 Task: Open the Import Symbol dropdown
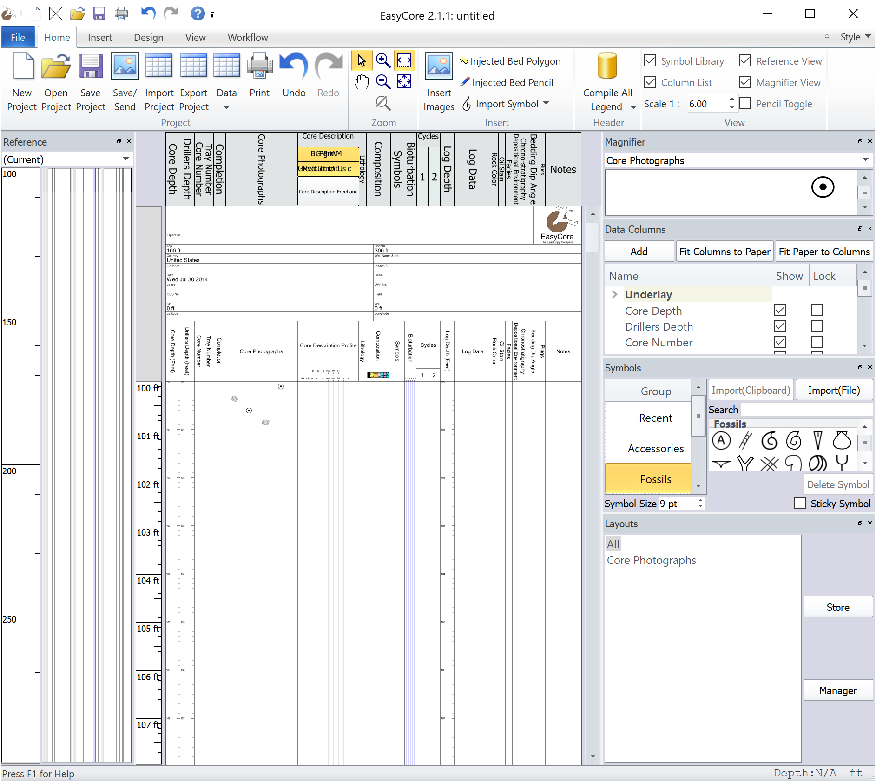coord(546,103)
